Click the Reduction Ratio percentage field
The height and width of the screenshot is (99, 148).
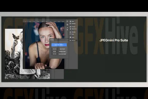pyautogui.click(x=54, y=51)
